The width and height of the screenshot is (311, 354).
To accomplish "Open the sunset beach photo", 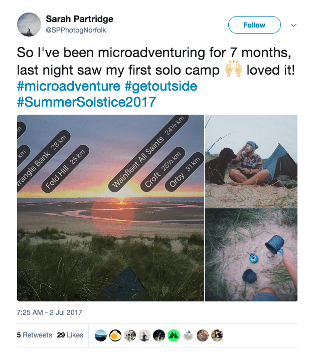I will [x=110, y=208].
